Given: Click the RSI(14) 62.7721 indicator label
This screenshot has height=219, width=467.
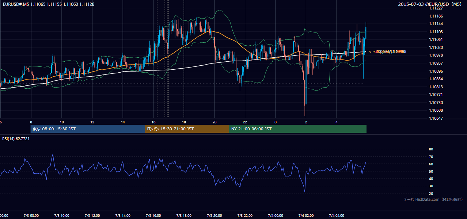Looking at the screenshot, I should 16,139.
